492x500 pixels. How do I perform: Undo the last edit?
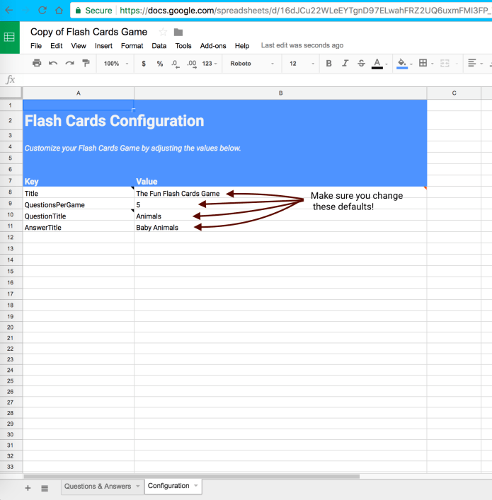click(x=53, y=64)
